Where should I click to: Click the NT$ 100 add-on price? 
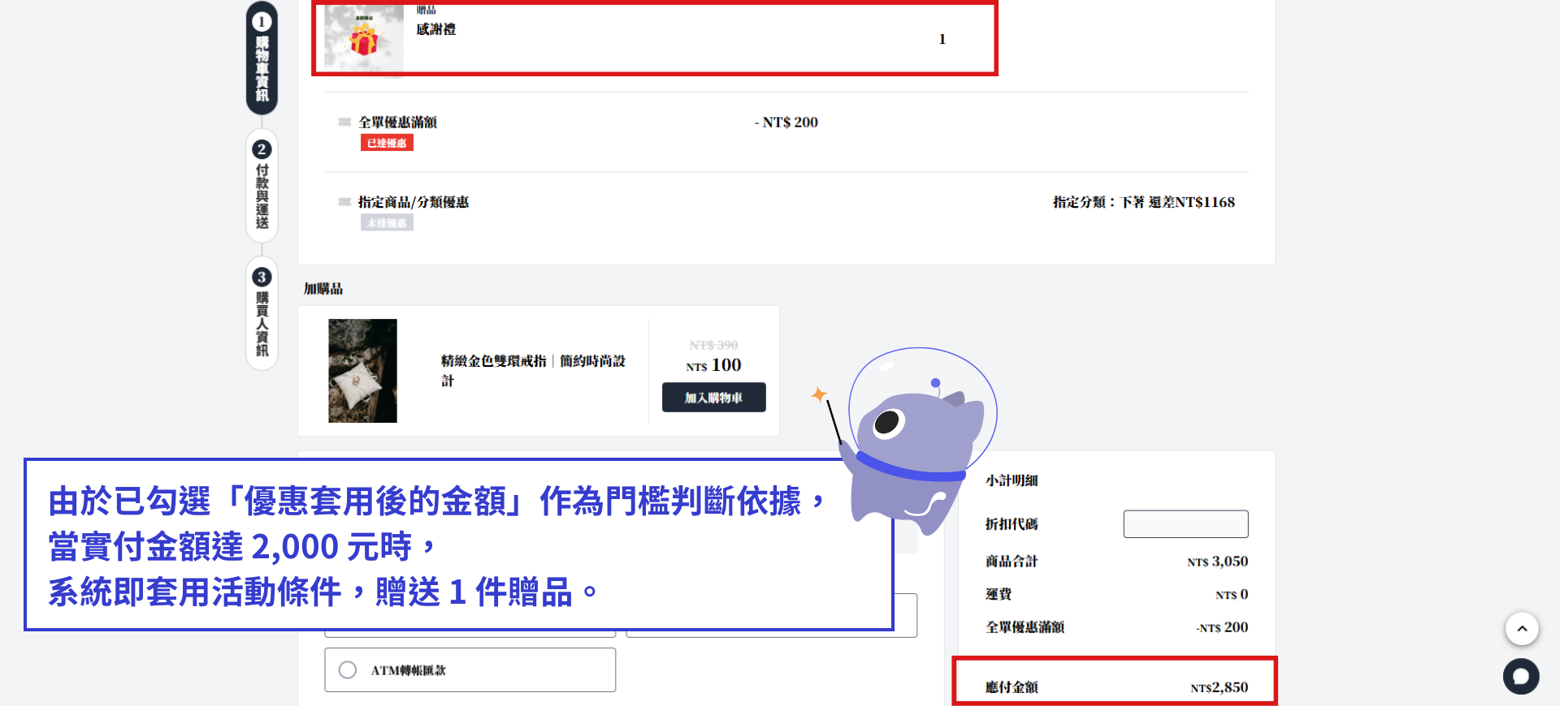pyautogui.click(x=713, y=365)
